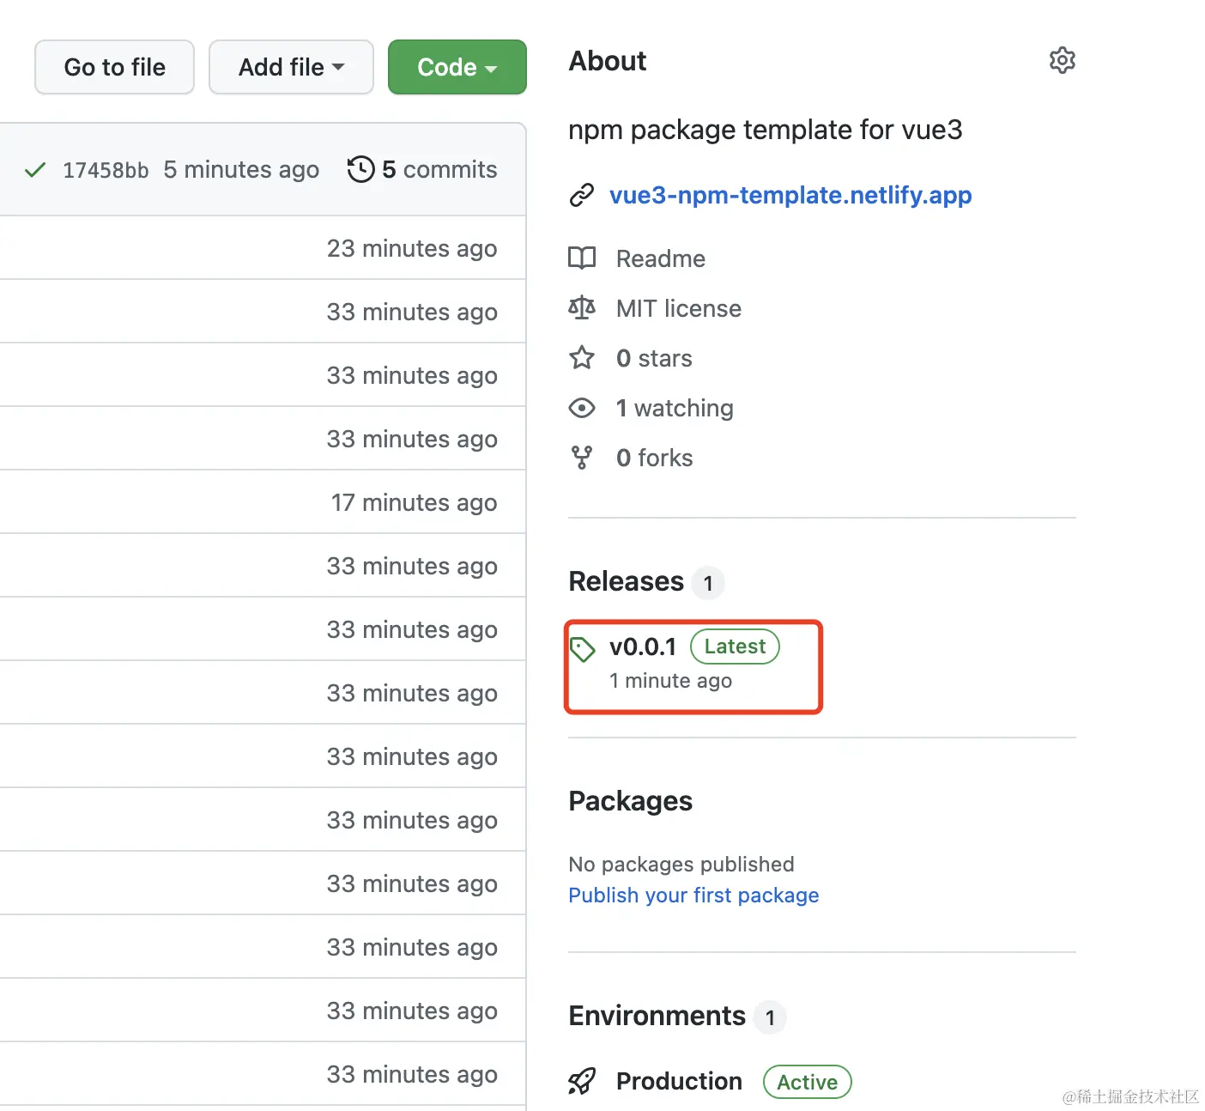Click the No packages published text

[681, 865]
